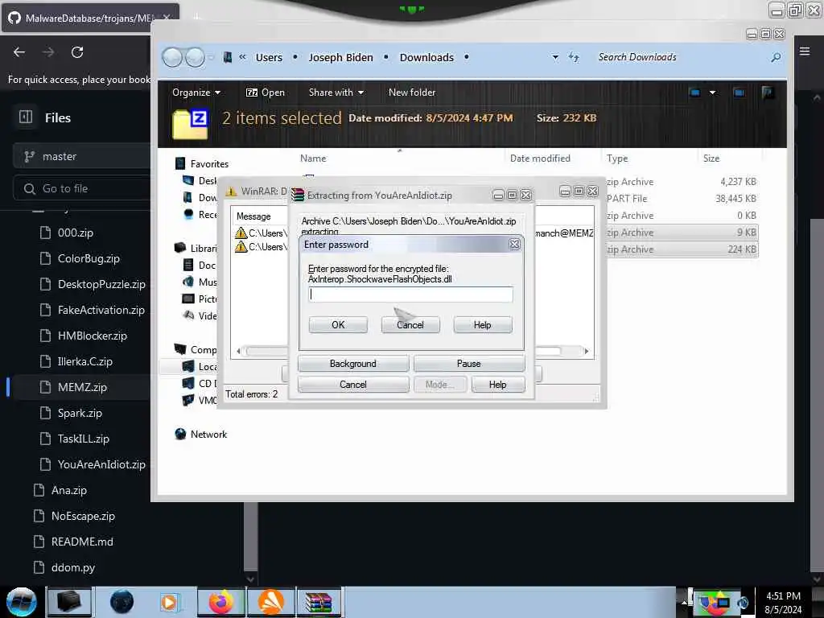Select Users in address breadcrumb
Screen dimensions: 824x618
coord(269,57)
